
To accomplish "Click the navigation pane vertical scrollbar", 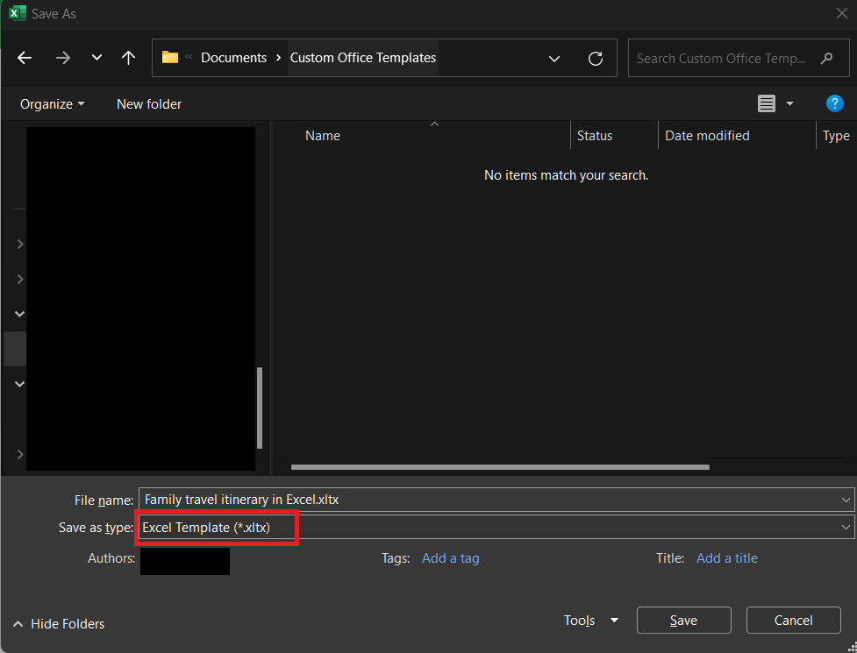I will (x=260, y=408).
